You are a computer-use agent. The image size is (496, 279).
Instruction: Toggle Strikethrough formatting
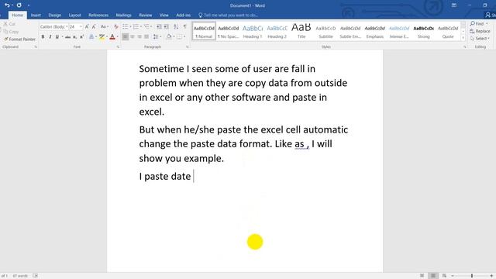(x=67, y=37)
